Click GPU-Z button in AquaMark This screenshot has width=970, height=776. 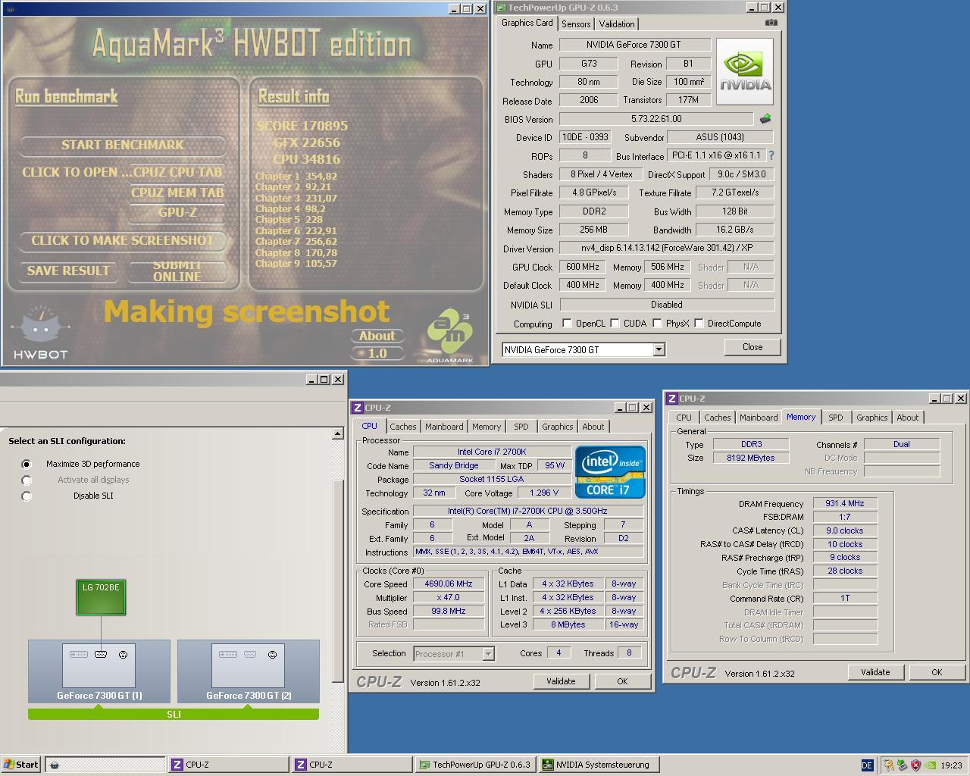177,213
